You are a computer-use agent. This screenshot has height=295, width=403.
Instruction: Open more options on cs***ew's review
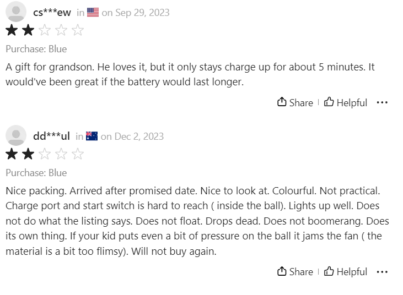382,102
